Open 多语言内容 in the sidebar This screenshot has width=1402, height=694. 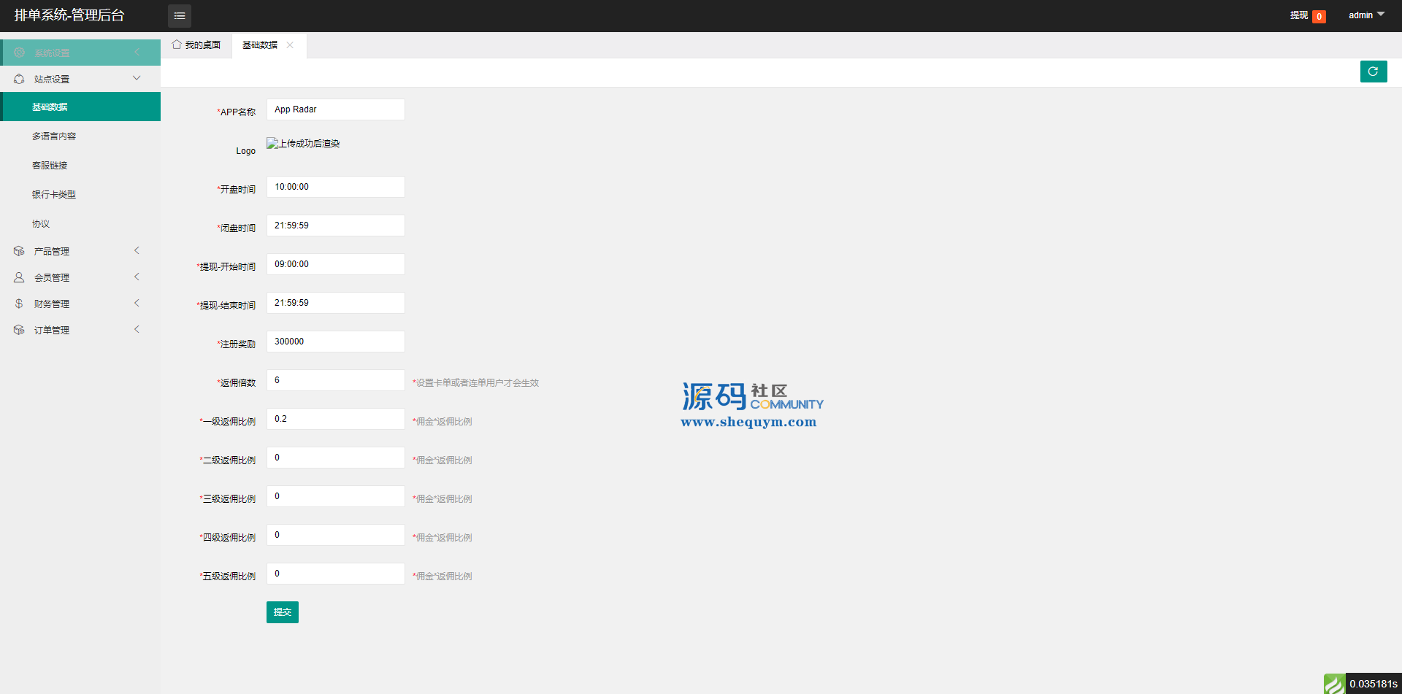(x=80, y=136)
